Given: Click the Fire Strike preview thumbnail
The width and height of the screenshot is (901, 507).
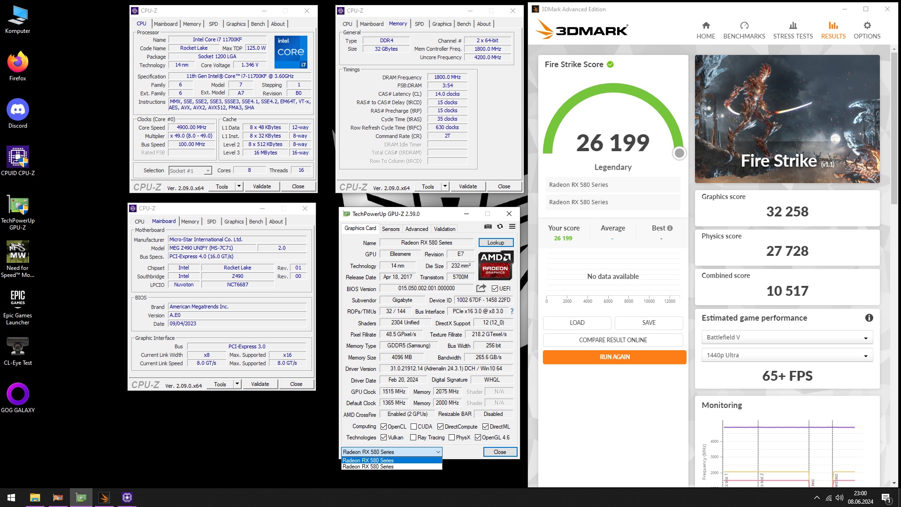Looking at the screenshot, I should click(787, 119).
